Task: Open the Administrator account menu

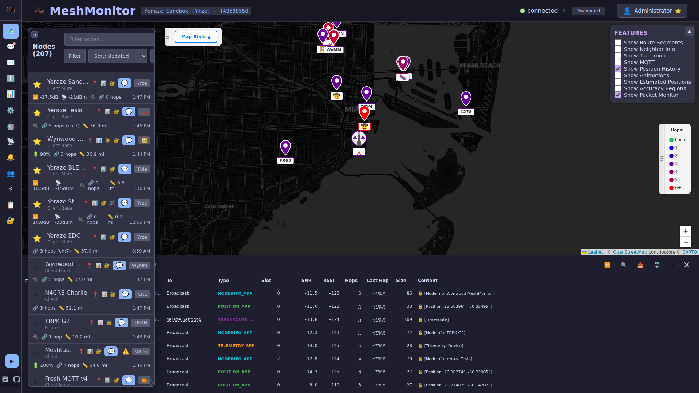Action: coord(652,11)
